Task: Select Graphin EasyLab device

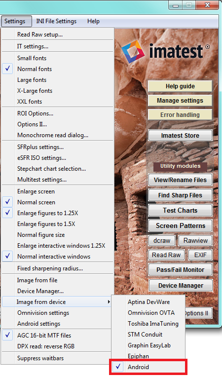Action: pos(148,345)
